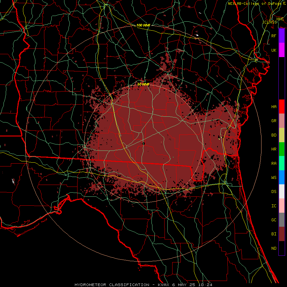
Task: Click the GC legend label
Action: pos(274,220)
